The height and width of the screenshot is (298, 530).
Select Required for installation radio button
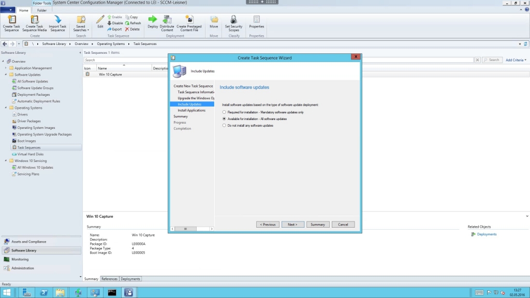point(224,112)
